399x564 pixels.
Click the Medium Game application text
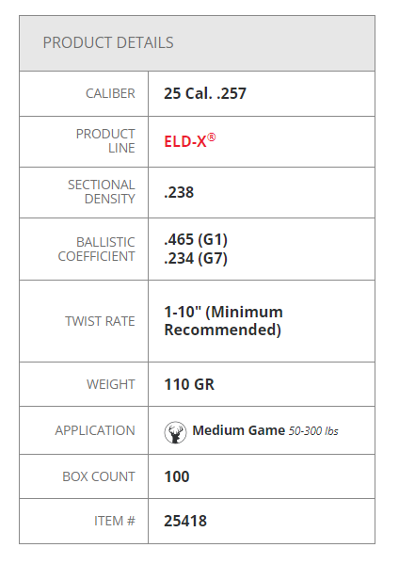[x=239, y=430]
